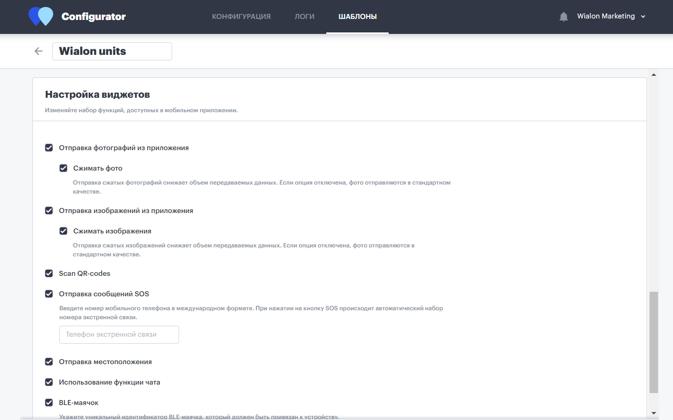
Task: Open the ЛОГИ tab
Action: click(x=304, y=16)
